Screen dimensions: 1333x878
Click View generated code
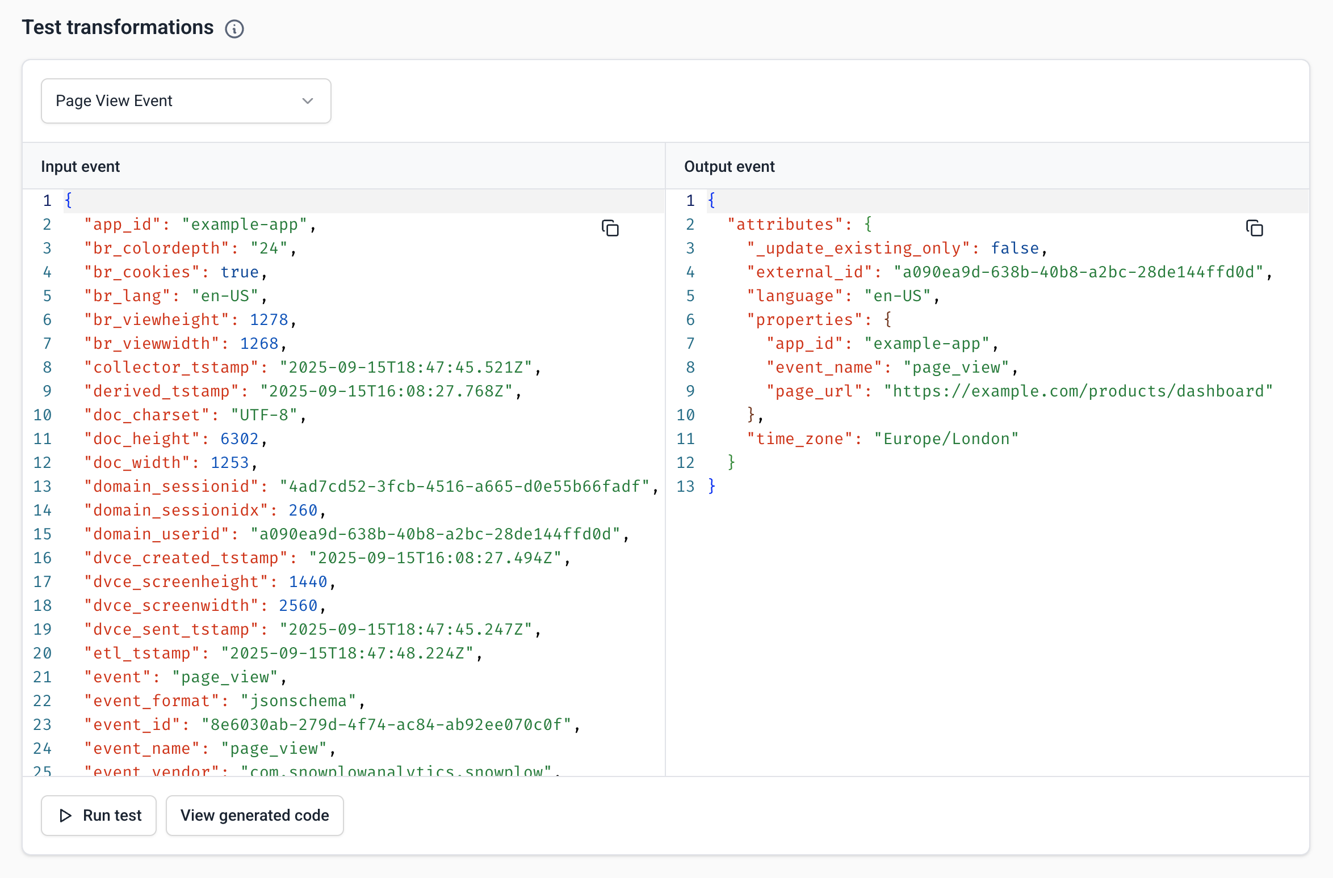pyautogui.click(x=254, y=815)
